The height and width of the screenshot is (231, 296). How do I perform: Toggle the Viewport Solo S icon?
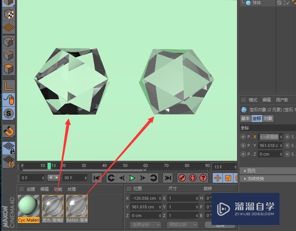(x=9, y=113)
